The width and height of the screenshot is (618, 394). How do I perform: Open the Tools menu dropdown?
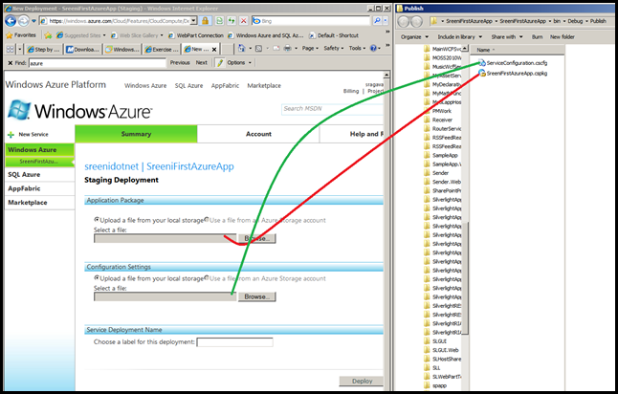point(357,49)
